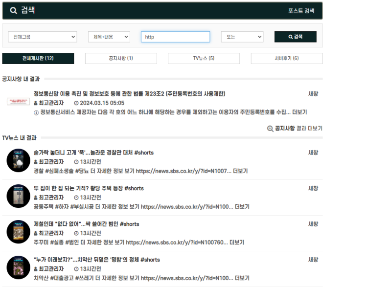Switch to the TV뉴스 (5) tab
The image size is (367, 287).
[204, 59]
